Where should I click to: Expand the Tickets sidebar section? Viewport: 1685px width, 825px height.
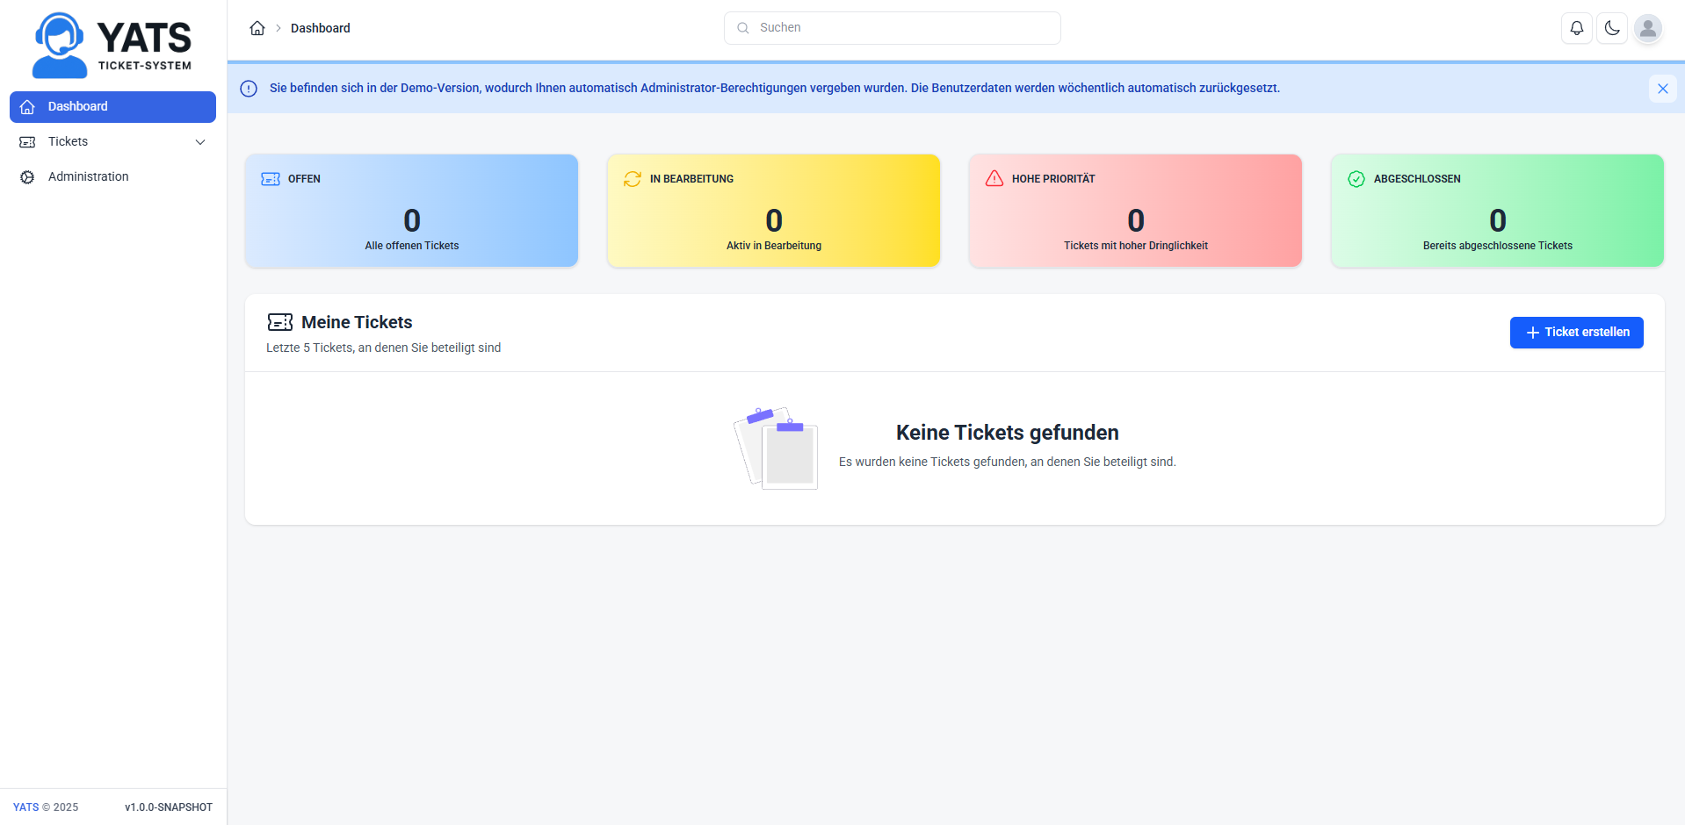point(200,141)
